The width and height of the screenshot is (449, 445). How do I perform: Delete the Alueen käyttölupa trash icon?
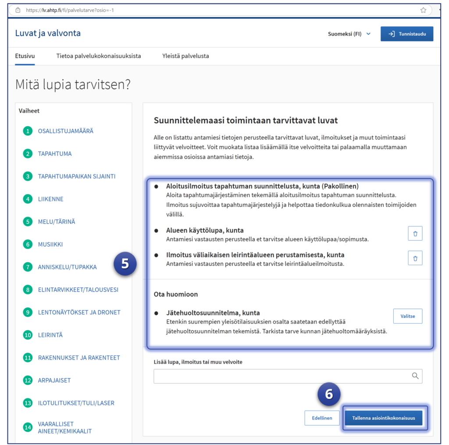[x=415, y=234]
